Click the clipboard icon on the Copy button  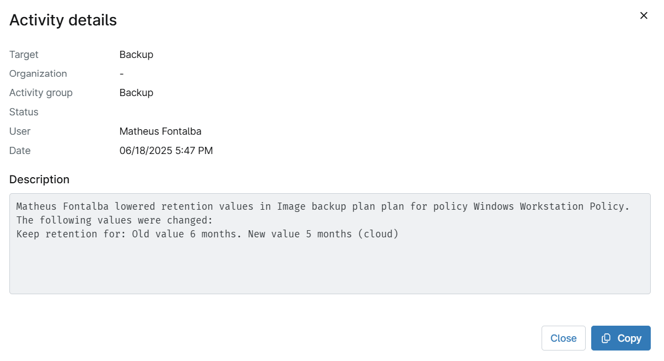[607, 338]
